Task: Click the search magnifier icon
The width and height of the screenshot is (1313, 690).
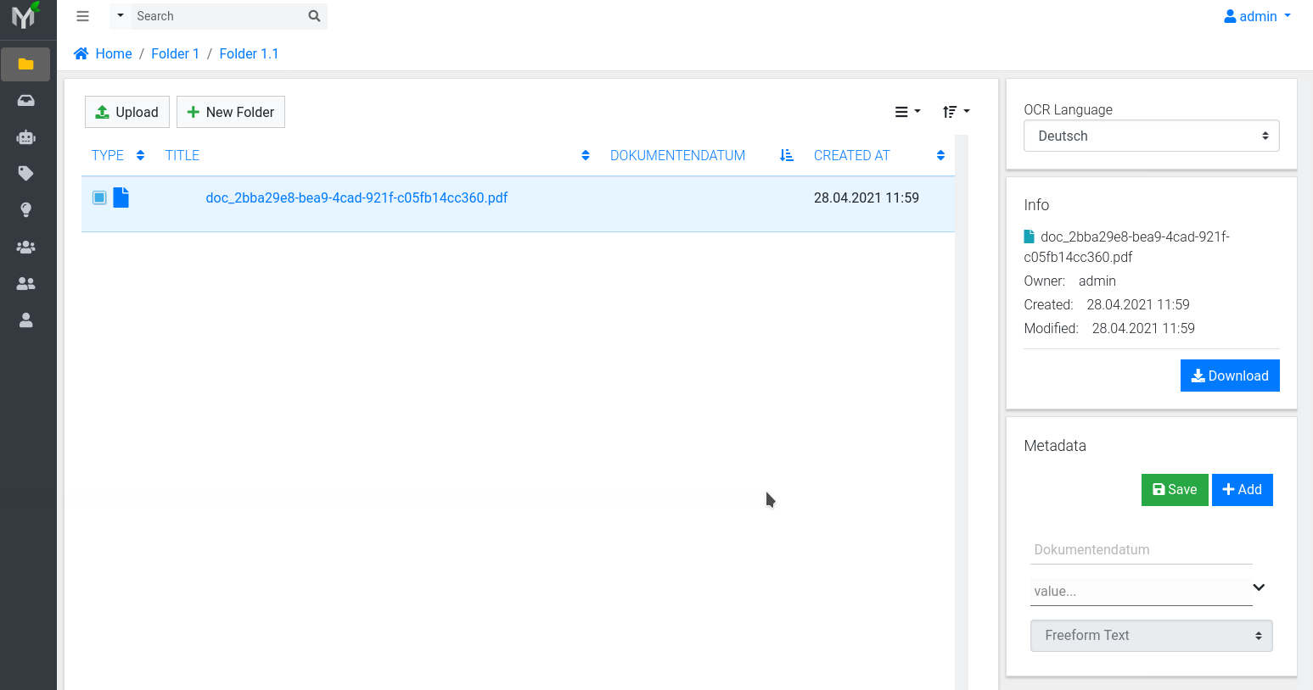Action: (314, 16)
